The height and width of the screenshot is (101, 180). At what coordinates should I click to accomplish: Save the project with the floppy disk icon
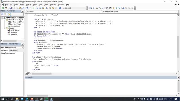pyautogui.click(x=10, y=8)
